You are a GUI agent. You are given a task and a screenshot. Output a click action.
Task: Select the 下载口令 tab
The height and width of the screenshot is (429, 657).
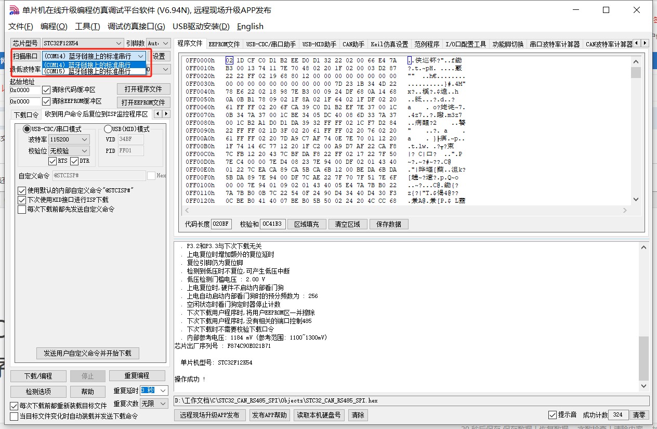click(26, 114)
